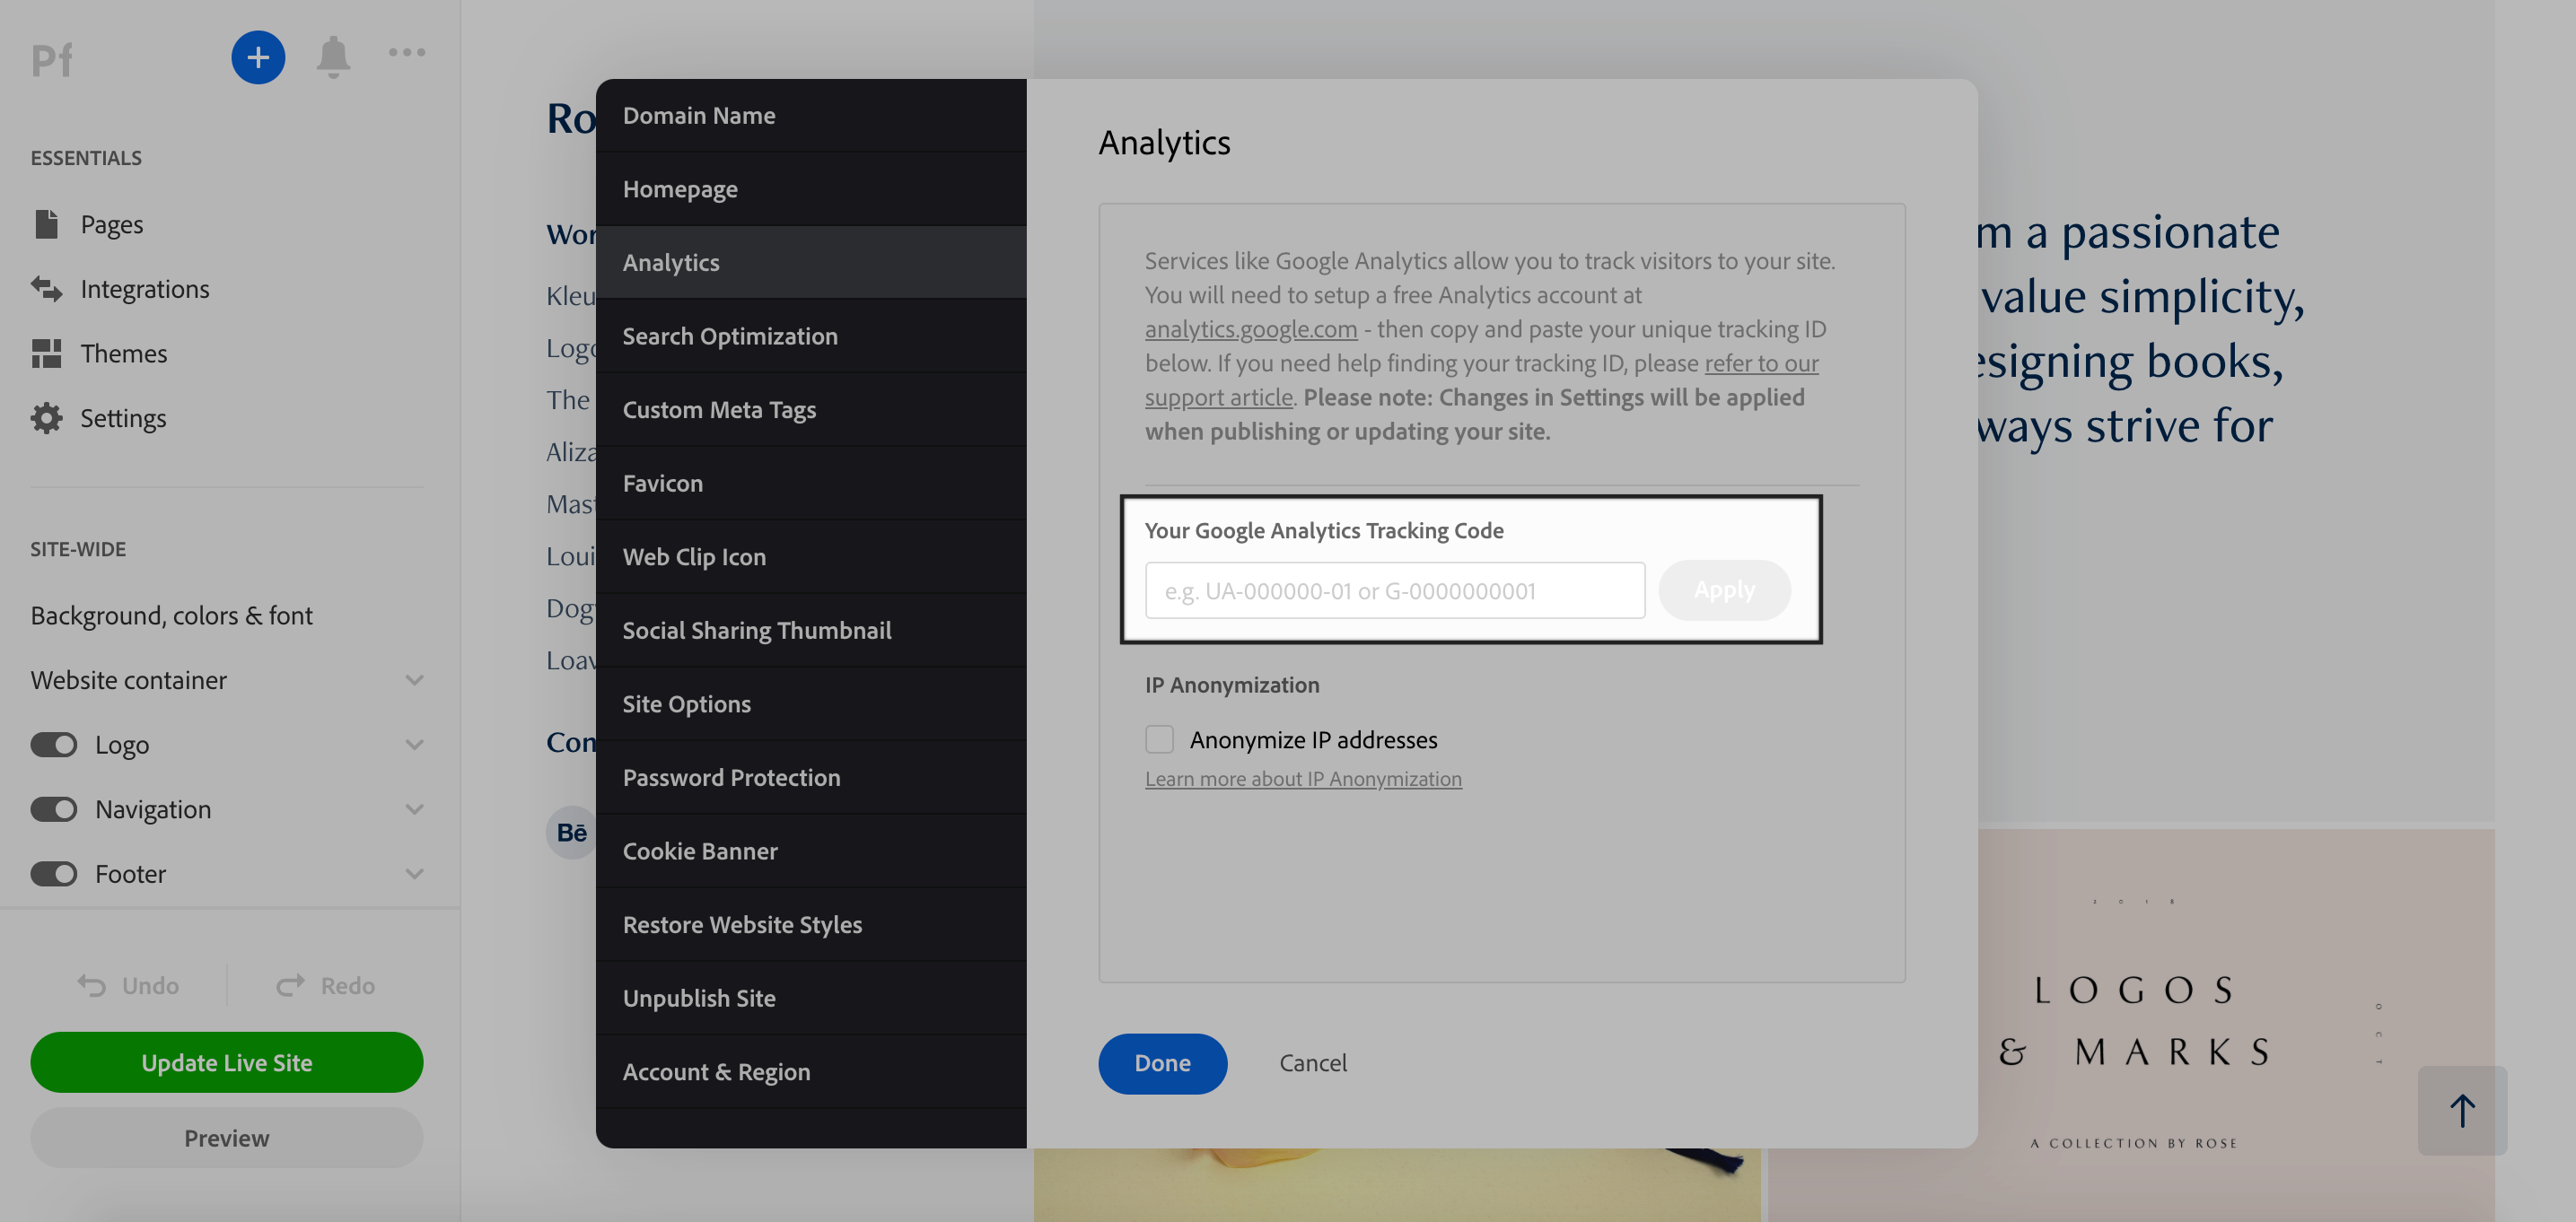Click the Behance icon
Image resolution: width=2576 pixels, height=1222 pixels.
pyautogui.click(x=571, y=832)
